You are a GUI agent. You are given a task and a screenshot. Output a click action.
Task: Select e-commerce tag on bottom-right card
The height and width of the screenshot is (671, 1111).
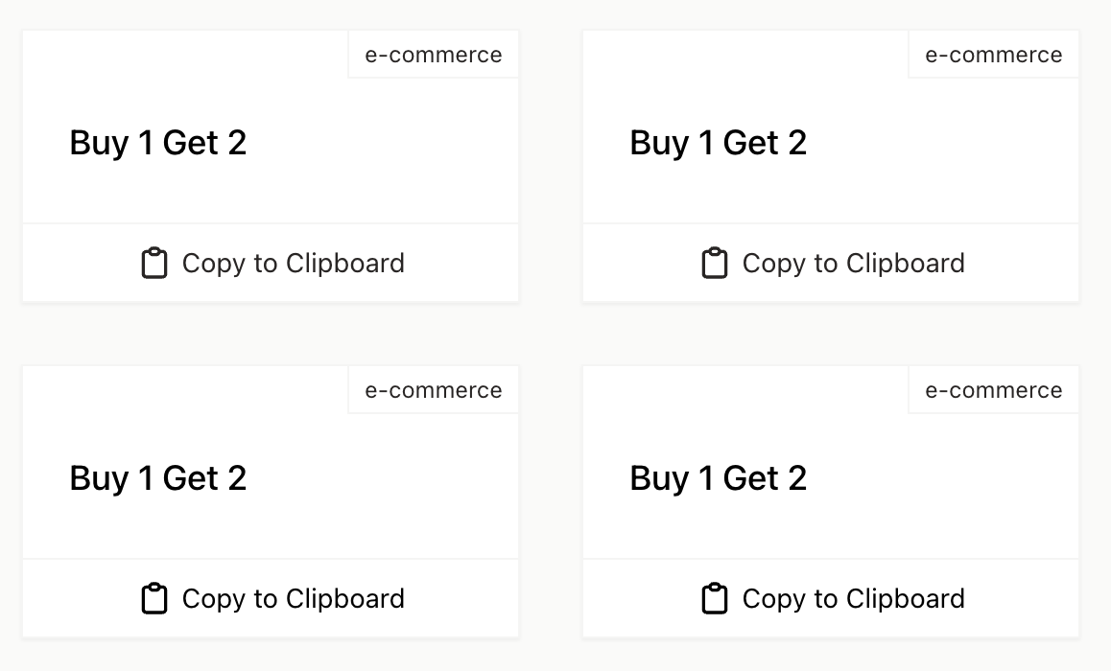993,390
